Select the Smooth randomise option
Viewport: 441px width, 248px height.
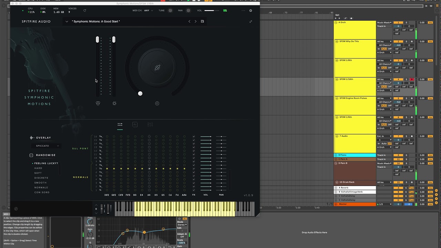click(40, 183)
